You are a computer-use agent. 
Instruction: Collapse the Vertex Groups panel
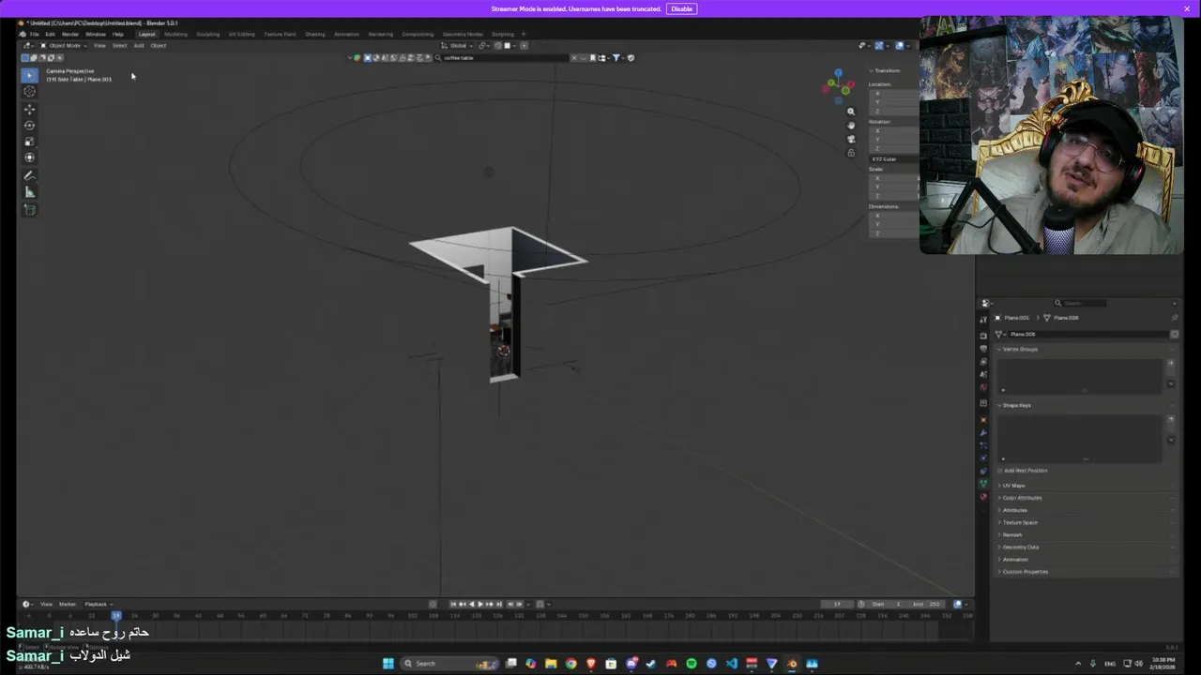[1020, 349]
